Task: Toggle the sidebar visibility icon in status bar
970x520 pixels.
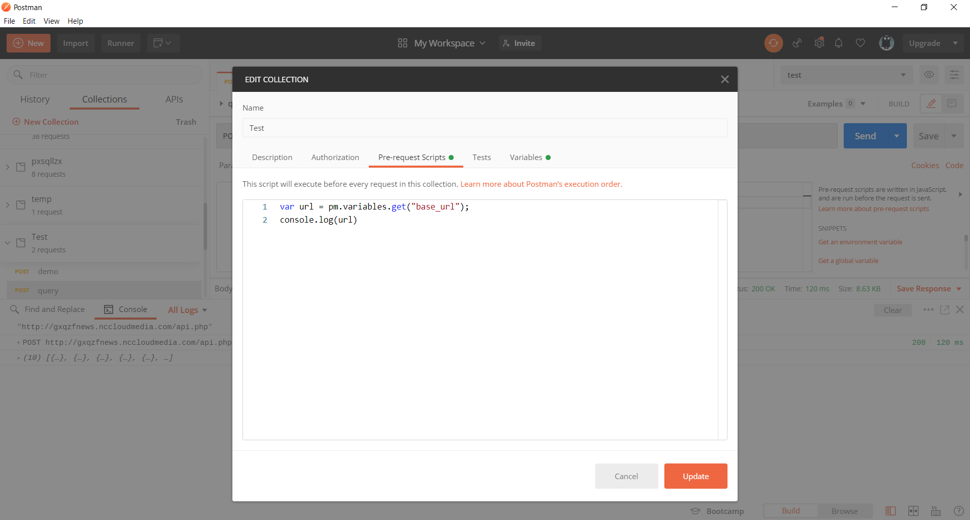Action: coord(891,511)
